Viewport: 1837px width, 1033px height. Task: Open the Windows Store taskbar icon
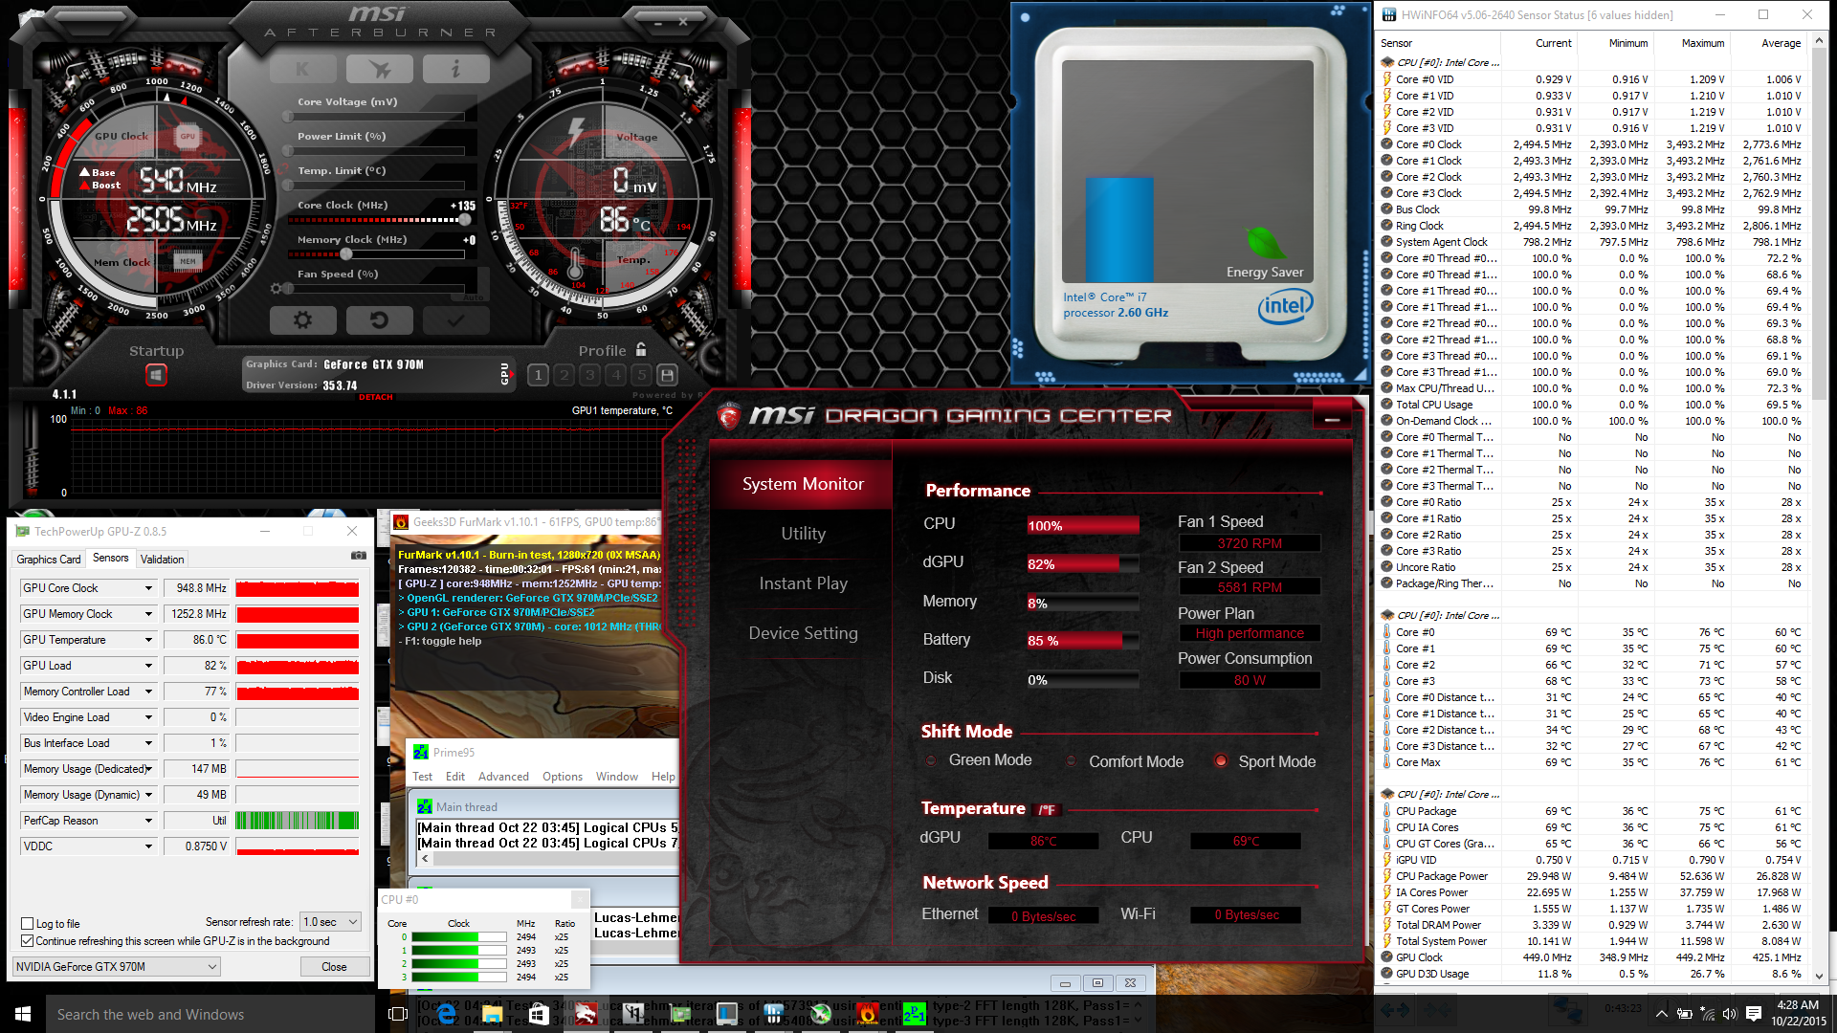(x=539, y=1014)
